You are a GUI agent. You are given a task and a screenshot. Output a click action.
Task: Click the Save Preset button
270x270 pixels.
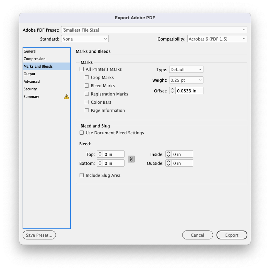pyautogui.click(x=39, y=235)
